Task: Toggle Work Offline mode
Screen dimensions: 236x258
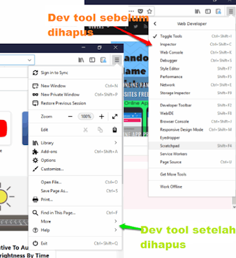Action: 192,186
